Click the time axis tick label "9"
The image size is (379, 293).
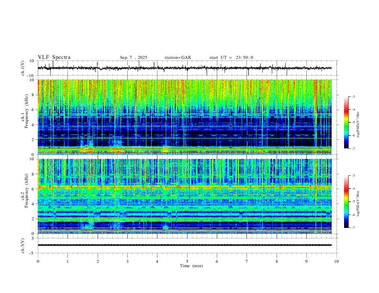[x=306, y=261]
